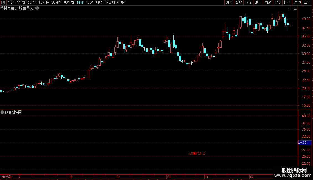Click the 标记 mark button

coord(287,2)
